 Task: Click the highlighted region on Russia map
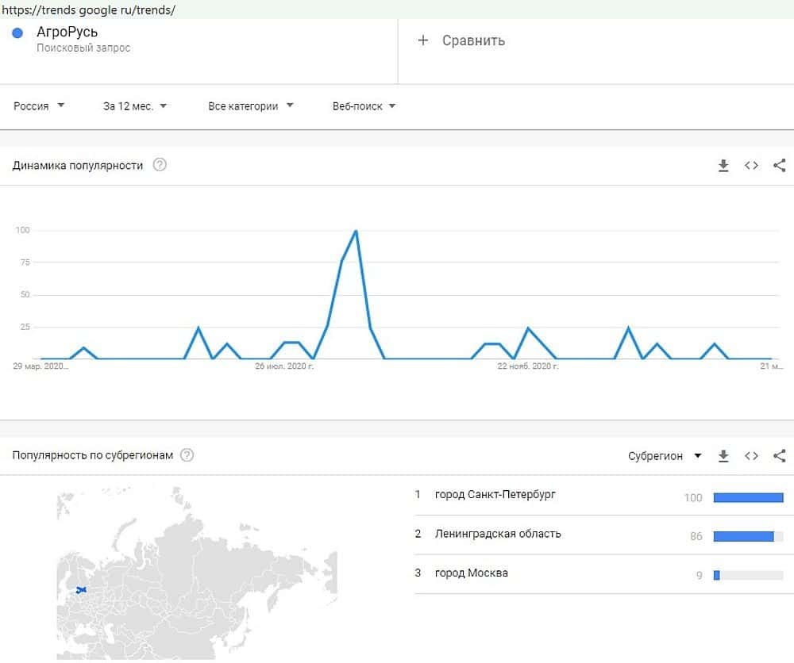[79, 590]
